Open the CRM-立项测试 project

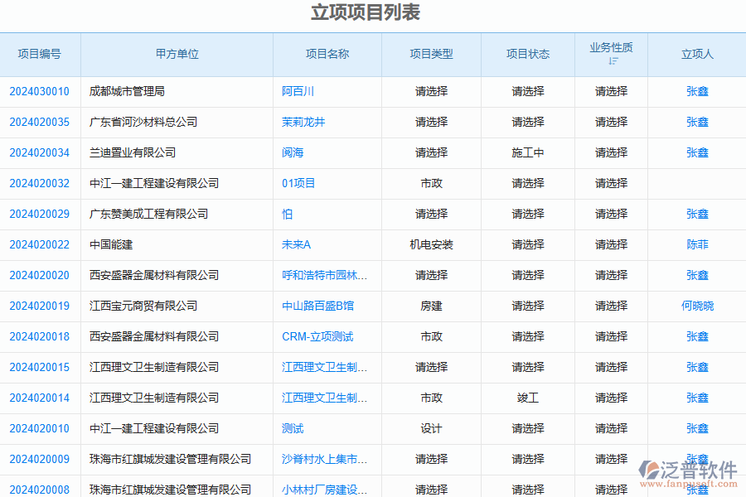click(317, 336)
